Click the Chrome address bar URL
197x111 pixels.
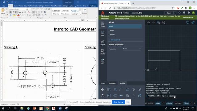pos(136,8)
